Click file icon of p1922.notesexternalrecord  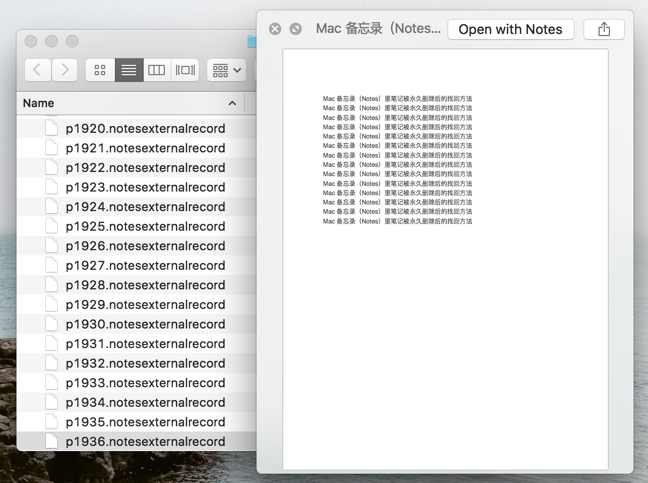click(x=52, y=167)
